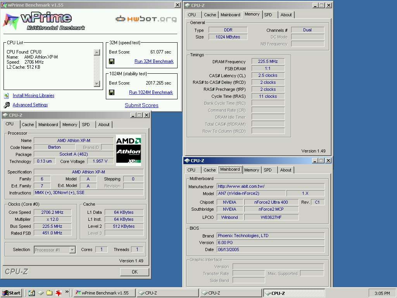The image size is (397, 298).
Task: Click the Code Name field Barton
Action: pyautogui.click(x=54, y=147)
